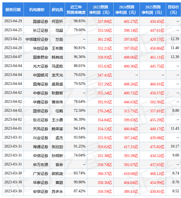Click target price 12.39
The image size is (181, 198).
[x=175, y=39]
